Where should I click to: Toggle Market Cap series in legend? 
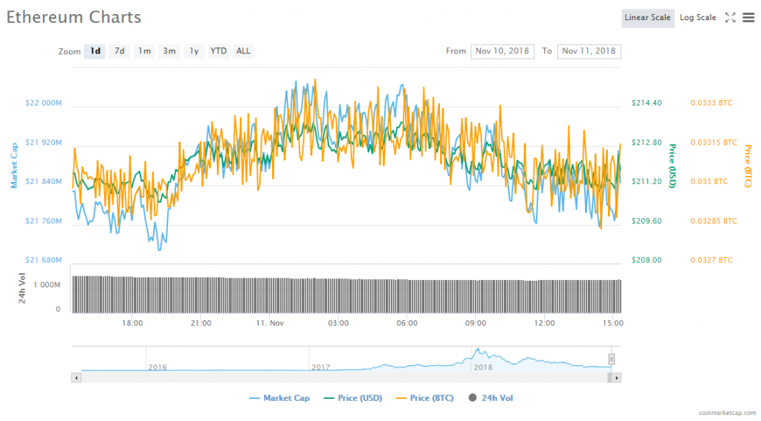click(x=279, y=398)
